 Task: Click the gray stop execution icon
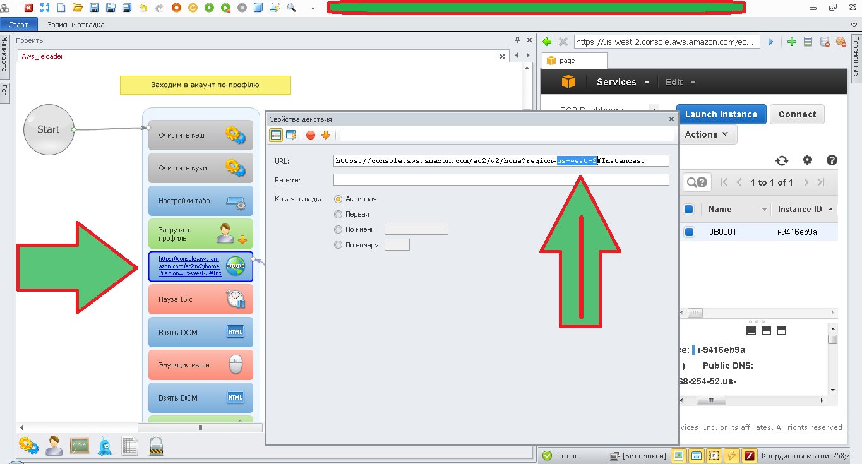click(x=242, y=8)
